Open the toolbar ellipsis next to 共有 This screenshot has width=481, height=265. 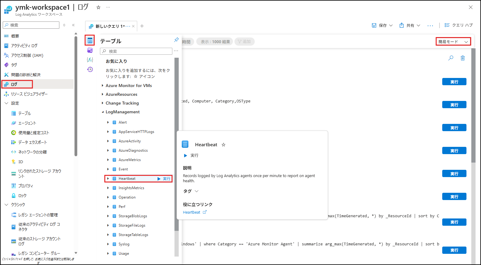click(x=430, y=26)
